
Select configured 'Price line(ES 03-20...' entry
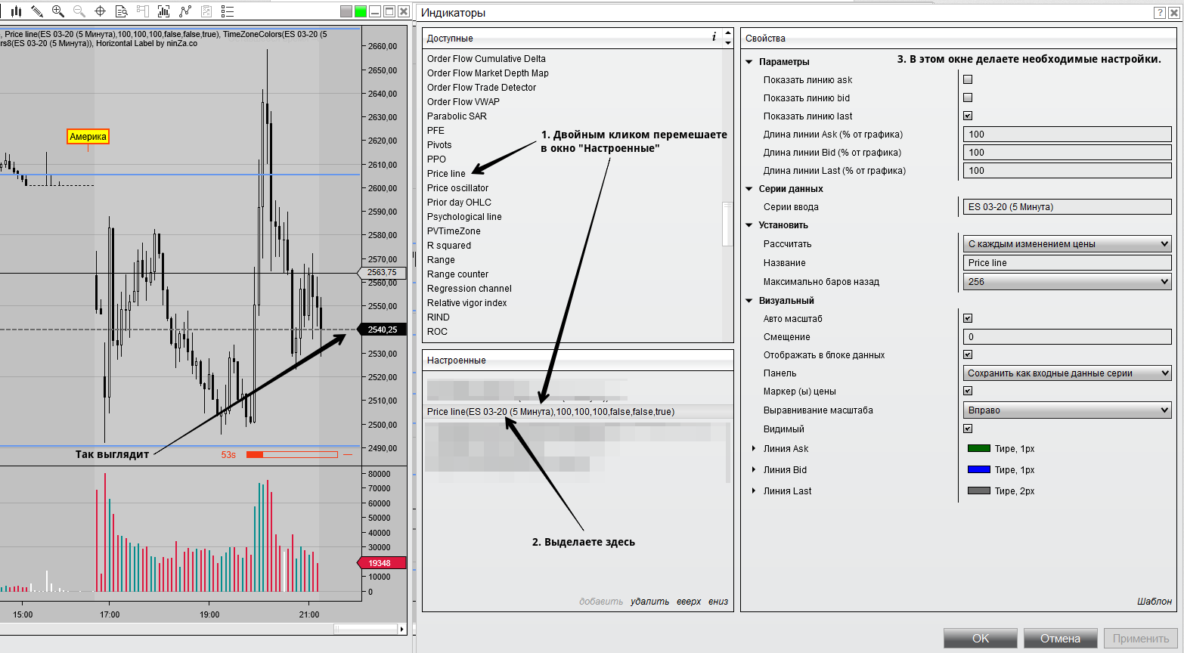tap(577, 412)
